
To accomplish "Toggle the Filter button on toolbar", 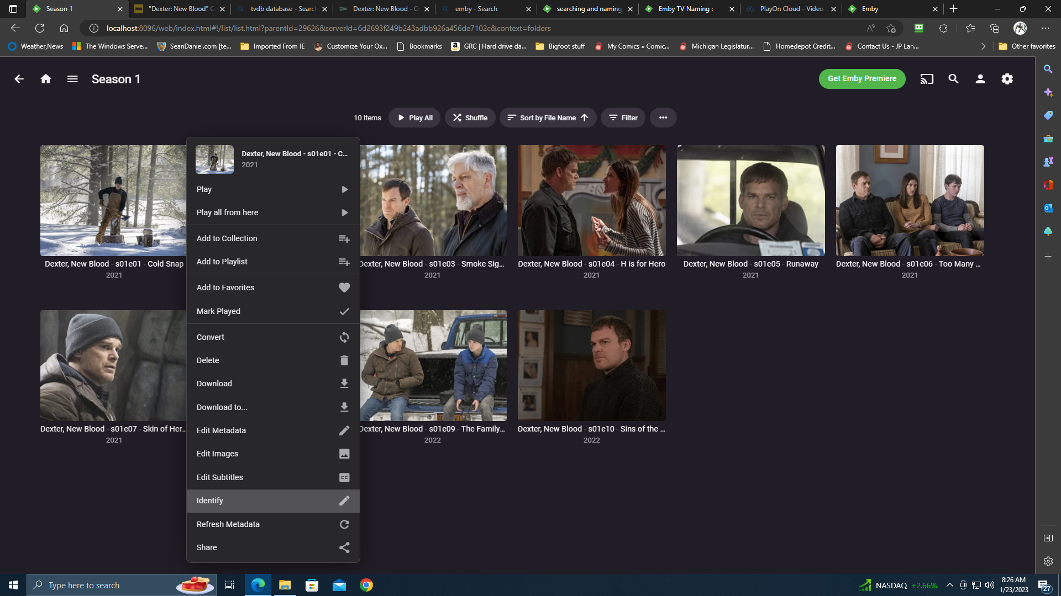I will (x=623, y=117).
